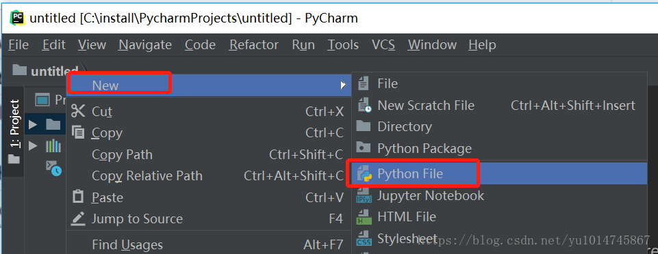
Task: Click the External Libraries bars icon
Action: [x=53, y=145]
